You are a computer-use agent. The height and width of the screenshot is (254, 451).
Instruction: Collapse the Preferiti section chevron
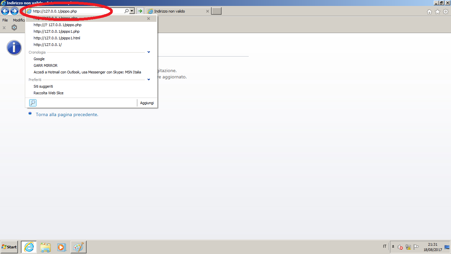click(x=149, y=80)
